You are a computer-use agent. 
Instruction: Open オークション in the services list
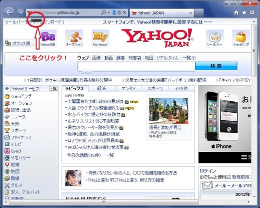point(21,103)
